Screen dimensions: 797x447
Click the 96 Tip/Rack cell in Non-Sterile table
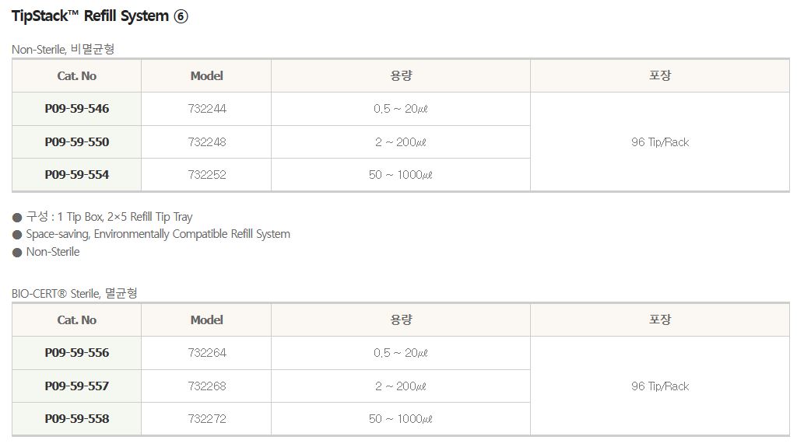[x=660, y=142]
